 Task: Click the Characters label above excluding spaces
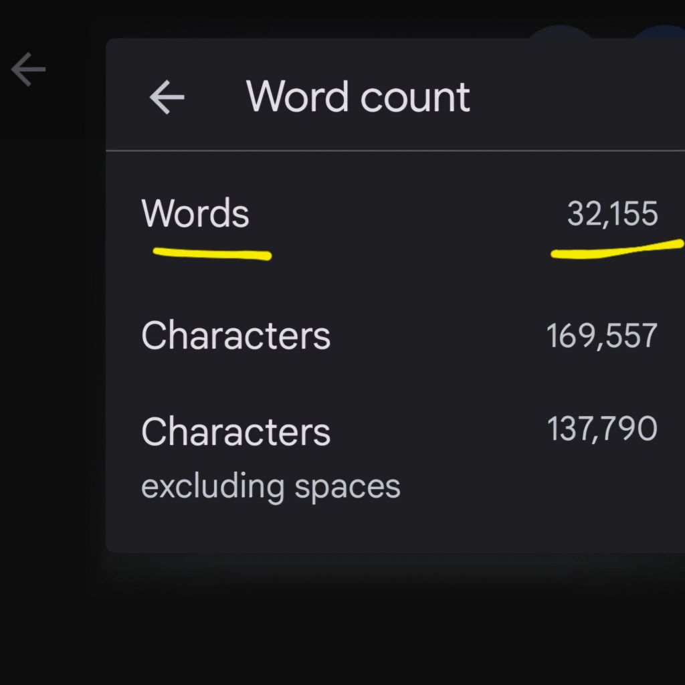[x=235, y=431]
